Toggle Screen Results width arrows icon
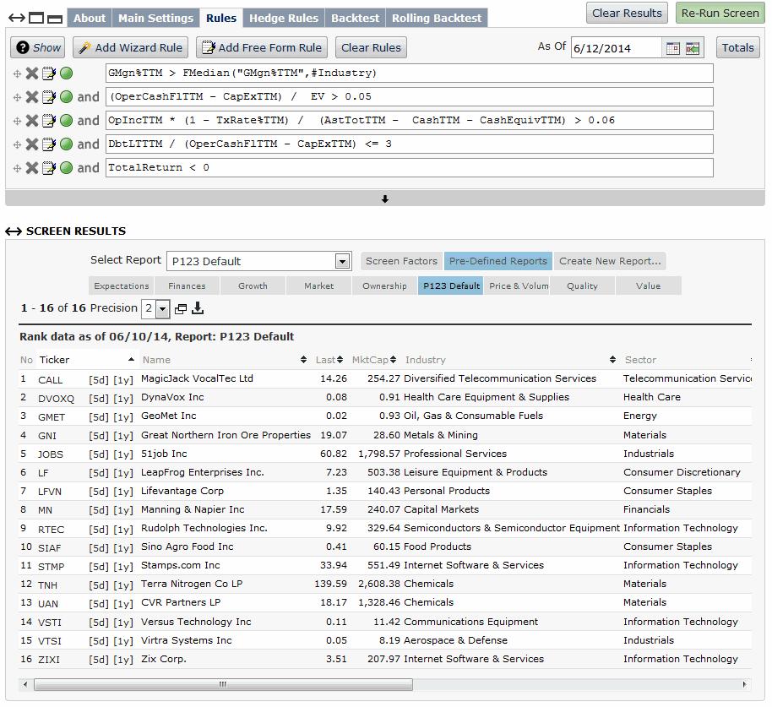Viewport: 772px width, 707px height. click(14, 231)
